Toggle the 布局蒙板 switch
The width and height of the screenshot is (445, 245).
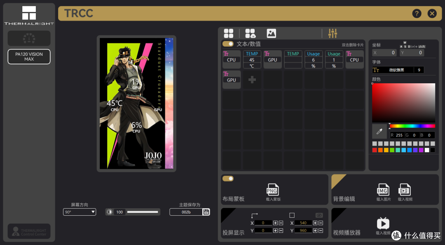228,179
